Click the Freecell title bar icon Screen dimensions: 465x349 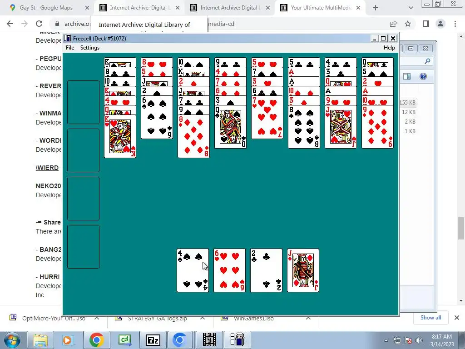(68, 38)
